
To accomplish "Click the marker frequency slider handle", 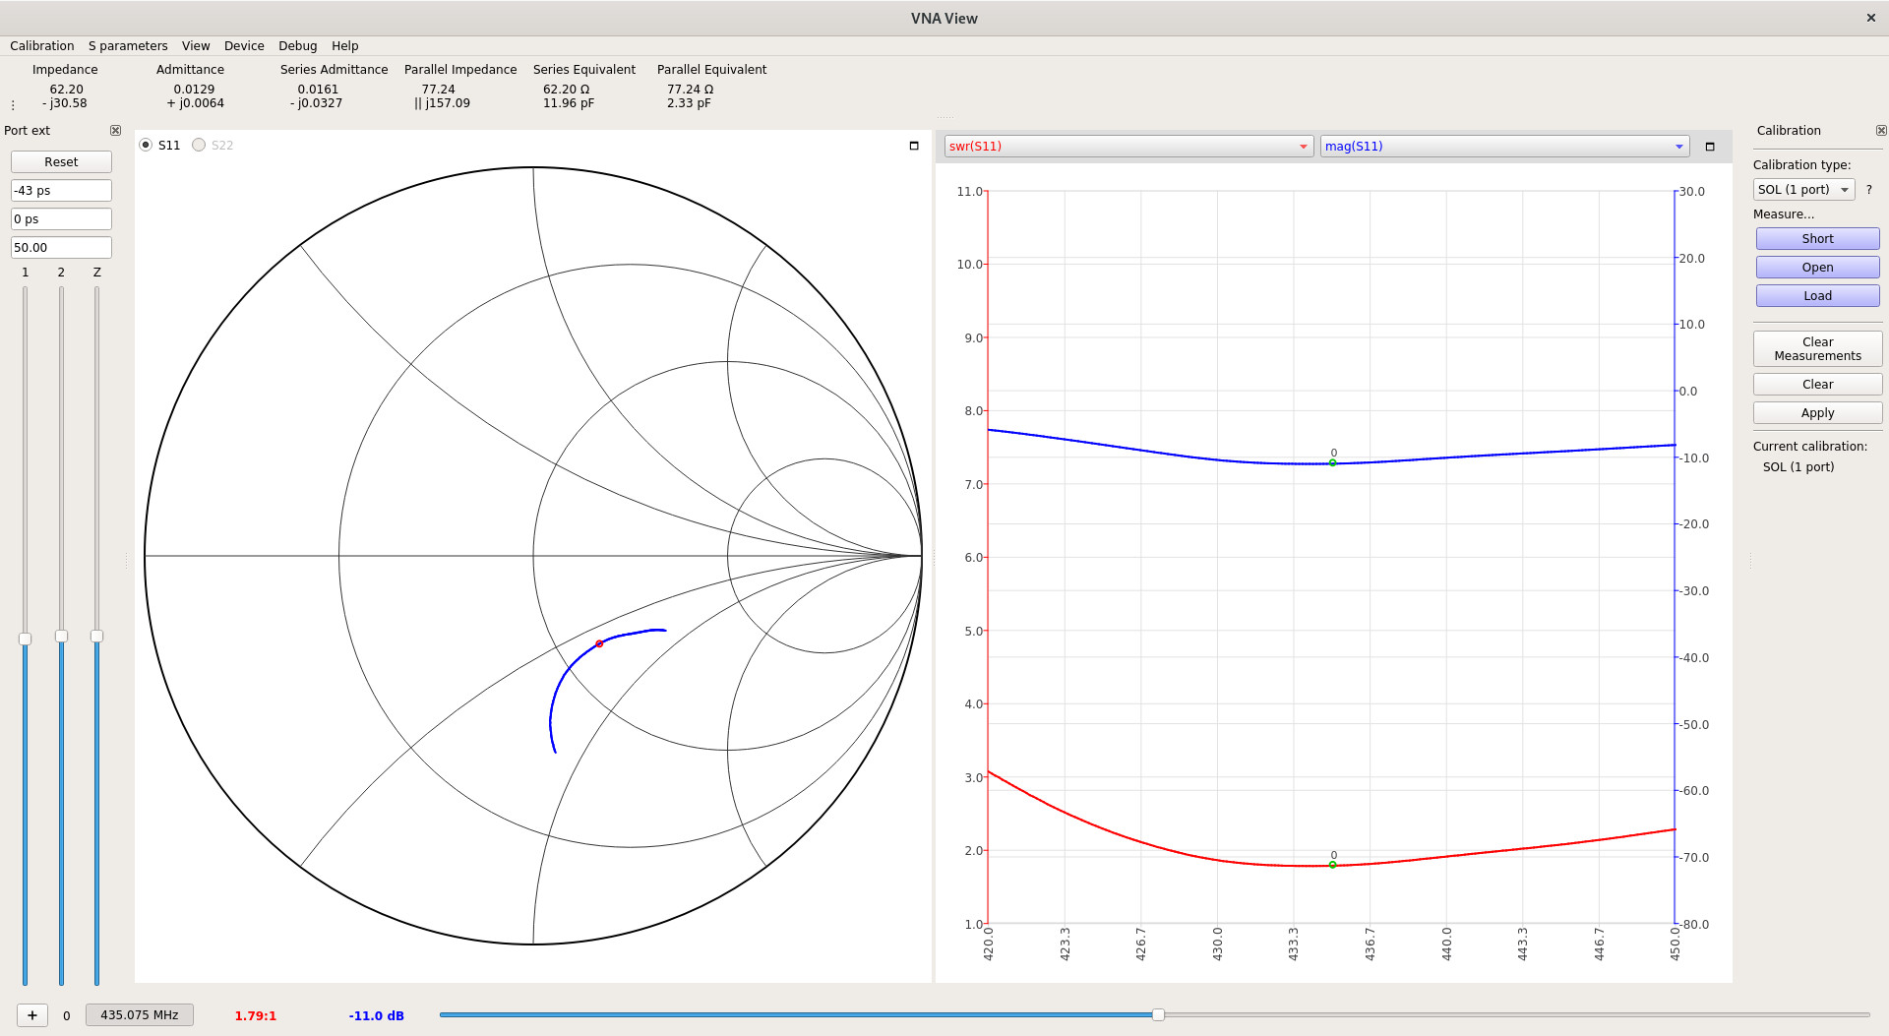I will coord(1158,1014).
